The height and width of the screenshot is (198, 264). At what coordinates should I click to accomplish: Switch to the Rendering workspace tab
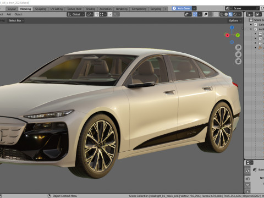(x=122, y=9)
